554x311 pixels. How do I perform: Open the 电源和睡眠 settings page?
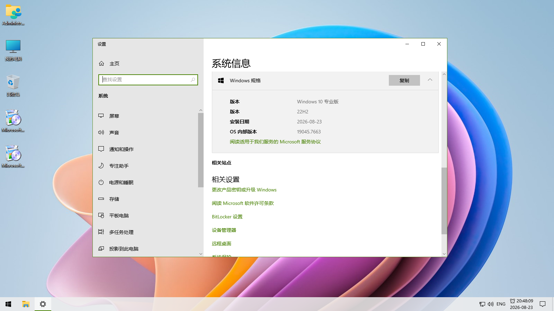pos(145,182)
